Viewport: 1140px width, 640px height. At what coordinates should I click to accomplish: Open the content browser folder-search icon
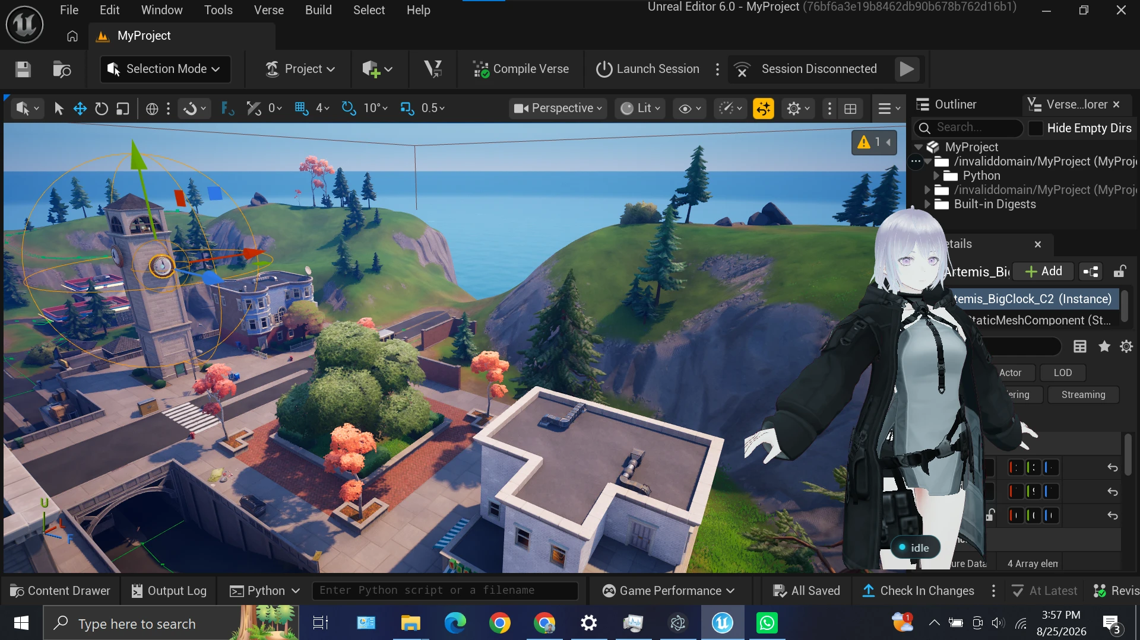point(62,69)
